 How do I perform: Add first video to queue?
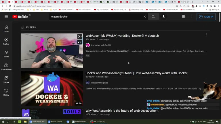click(80, 42)
